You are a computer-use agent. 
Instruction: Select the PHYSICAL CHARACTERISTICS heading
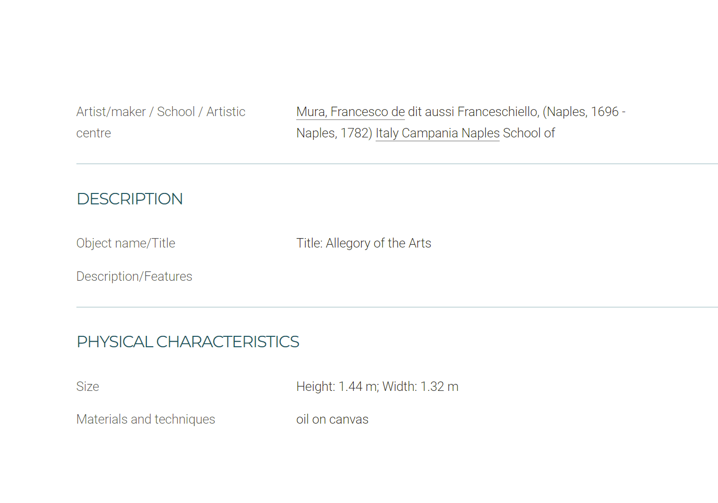(x=188, y=342)
